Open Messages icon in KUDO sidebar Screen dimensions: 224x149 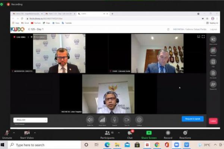(213, 51)
